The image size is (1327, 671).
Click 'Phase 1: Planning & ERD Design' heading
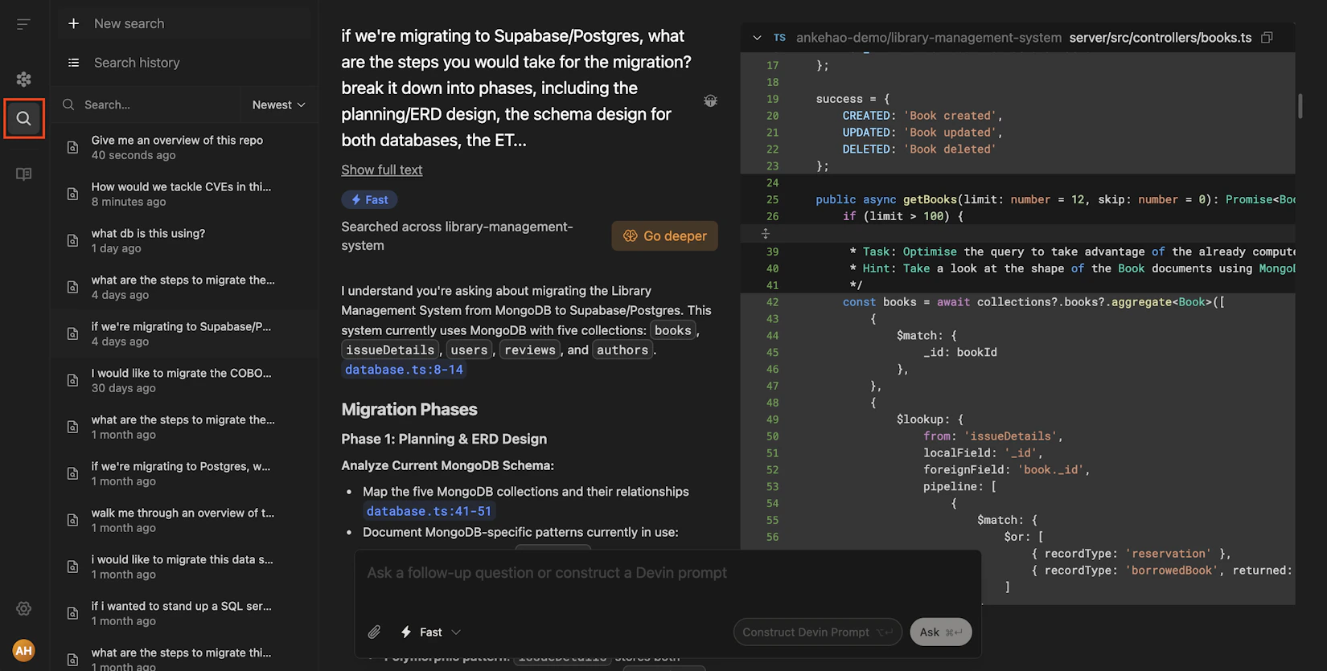click(x=444, y=439)
